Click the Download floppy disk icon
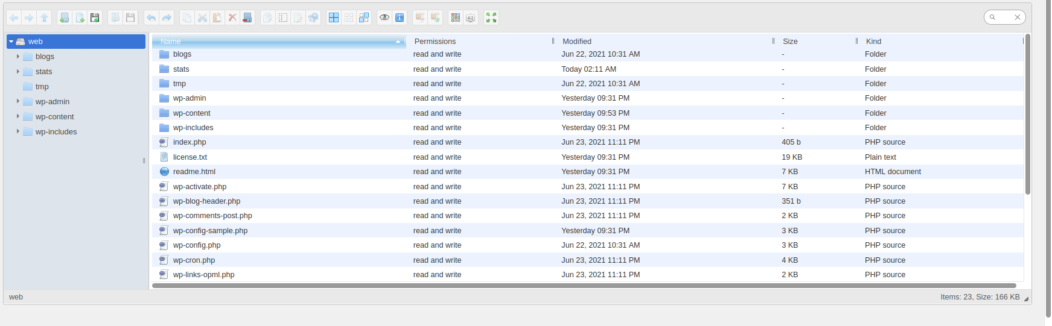Image resolution: width=1052 pixels, height=326 pixels. pos(130,17)
